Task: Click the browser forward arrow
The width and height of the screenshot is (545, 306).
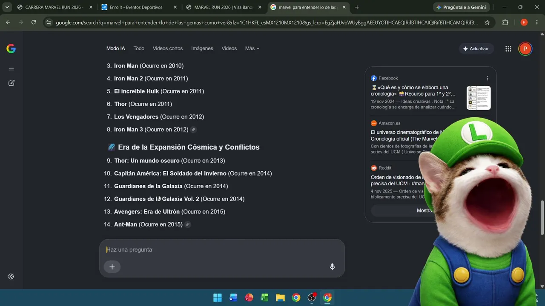Action: pos(21,23)
